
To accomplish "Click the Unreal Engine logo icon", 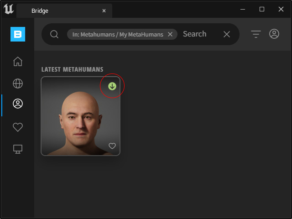I will 9,9.
